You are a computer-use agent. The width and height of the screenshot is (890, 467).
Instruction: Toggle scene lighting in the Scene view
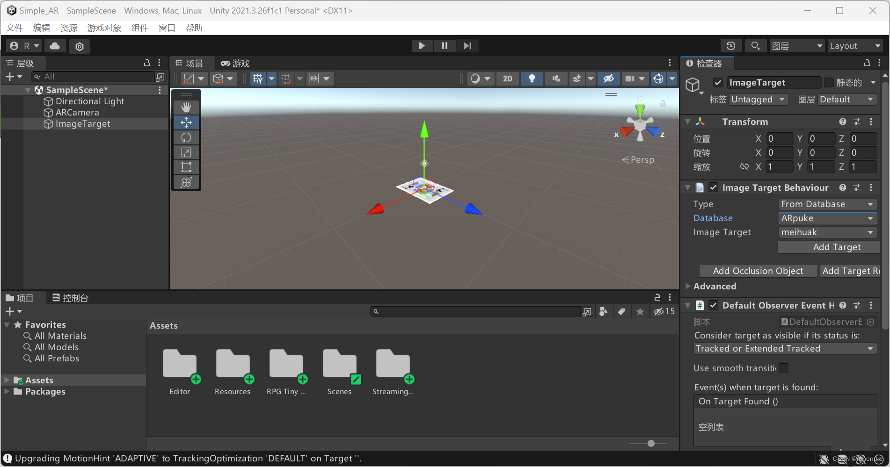coord(532,79)
